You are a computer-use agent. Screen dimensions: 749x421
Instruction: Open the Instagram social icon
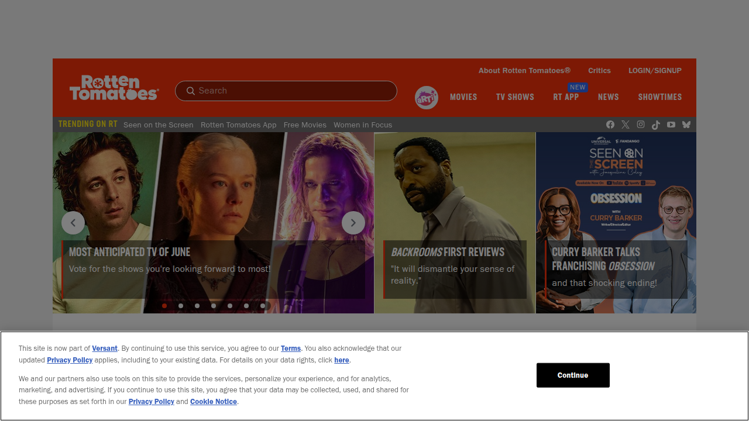(x=641, y=125)
